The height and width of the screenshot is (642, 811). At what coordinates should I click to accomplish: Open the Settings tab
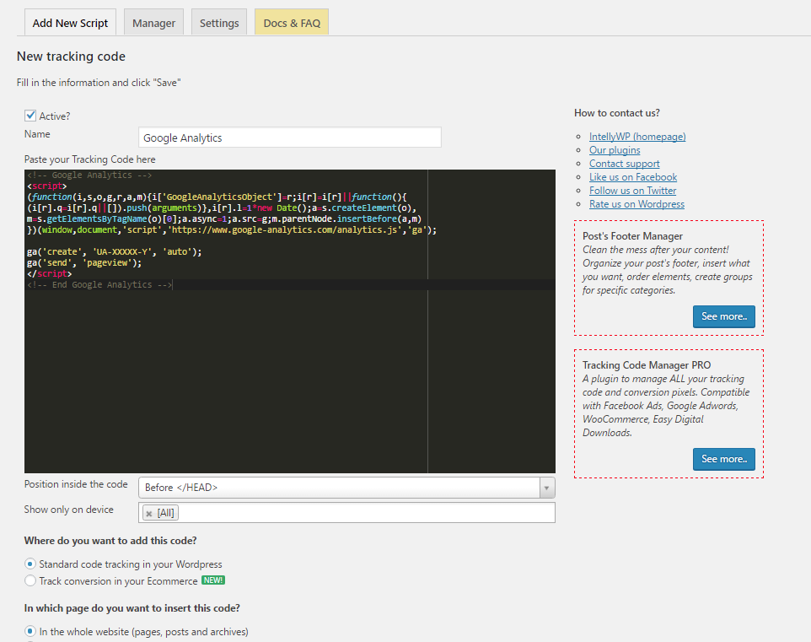219,23
